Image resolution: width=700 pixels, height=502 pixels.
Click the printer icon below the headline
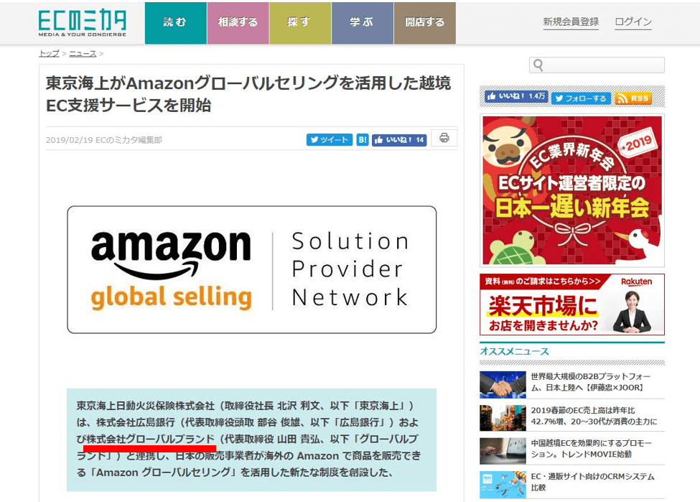pyautogui.click(x=444, y=138)
